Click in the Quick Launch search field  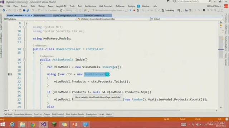(x=193, y=1)
